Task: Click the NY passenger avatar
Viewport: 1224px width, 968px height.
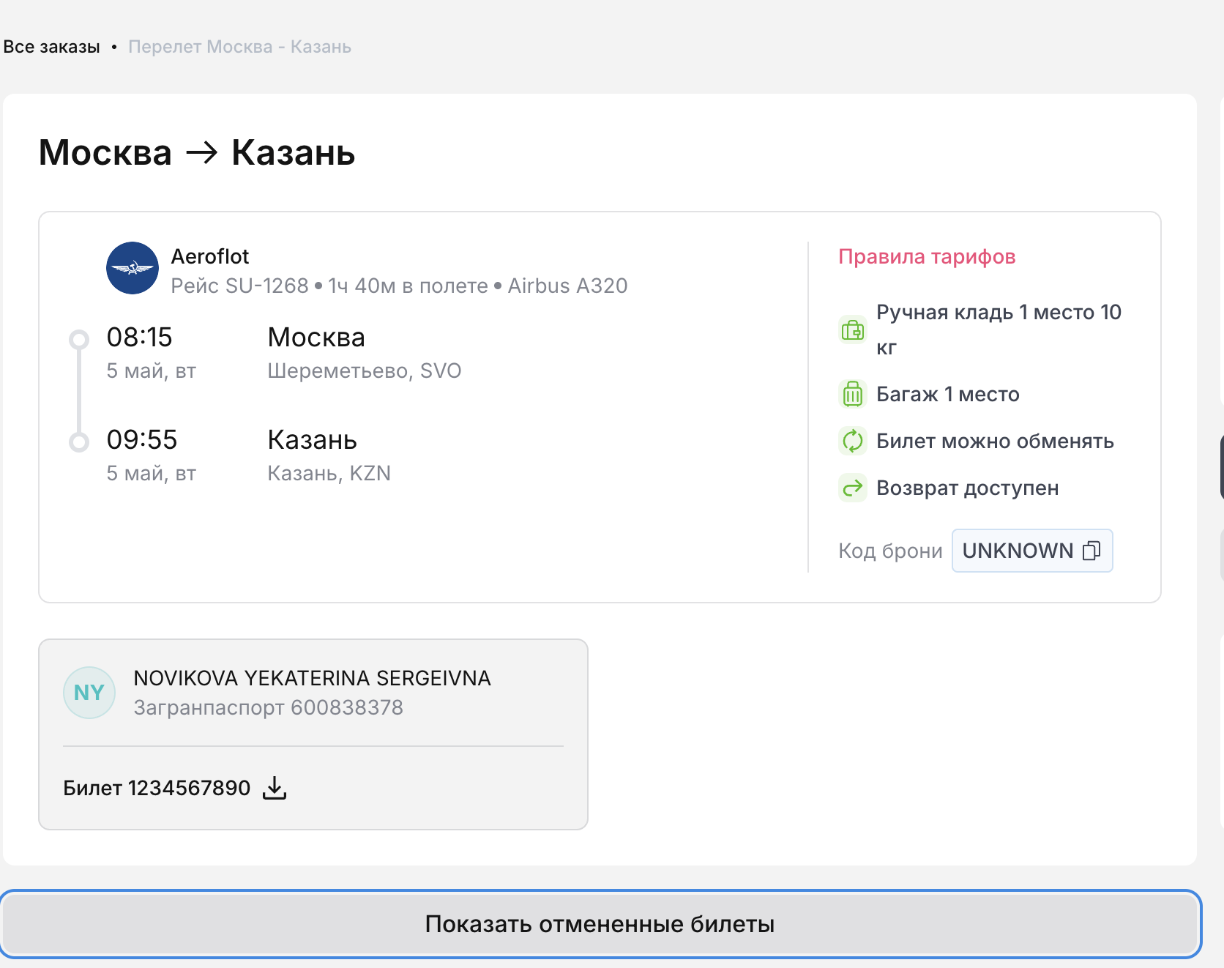Action: click(89, 693)
